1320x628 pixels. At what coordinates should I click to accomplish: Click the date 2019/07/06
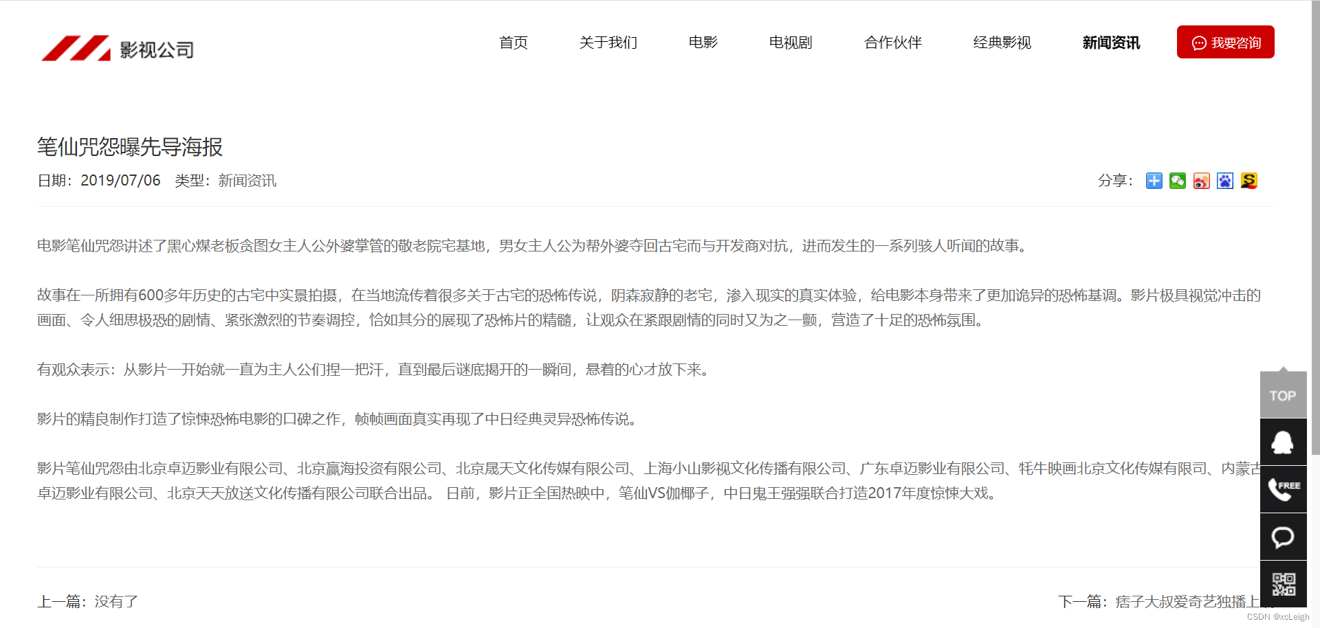click(x=120, y=181)
